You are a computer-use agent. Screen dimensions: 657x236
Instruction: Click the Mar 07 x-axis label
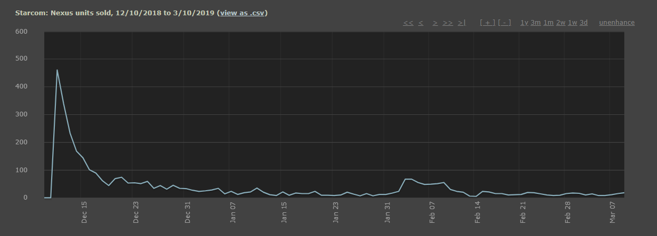coord(613,211)
